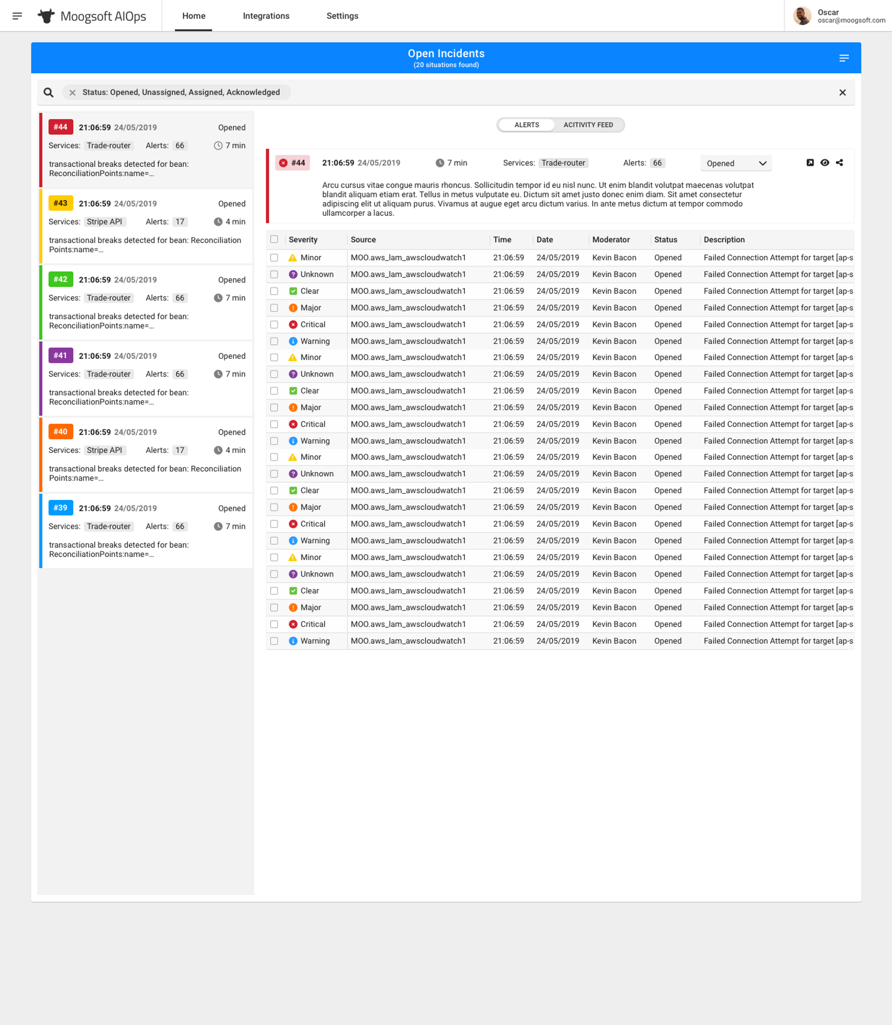Select incident #41 badge

61,356
